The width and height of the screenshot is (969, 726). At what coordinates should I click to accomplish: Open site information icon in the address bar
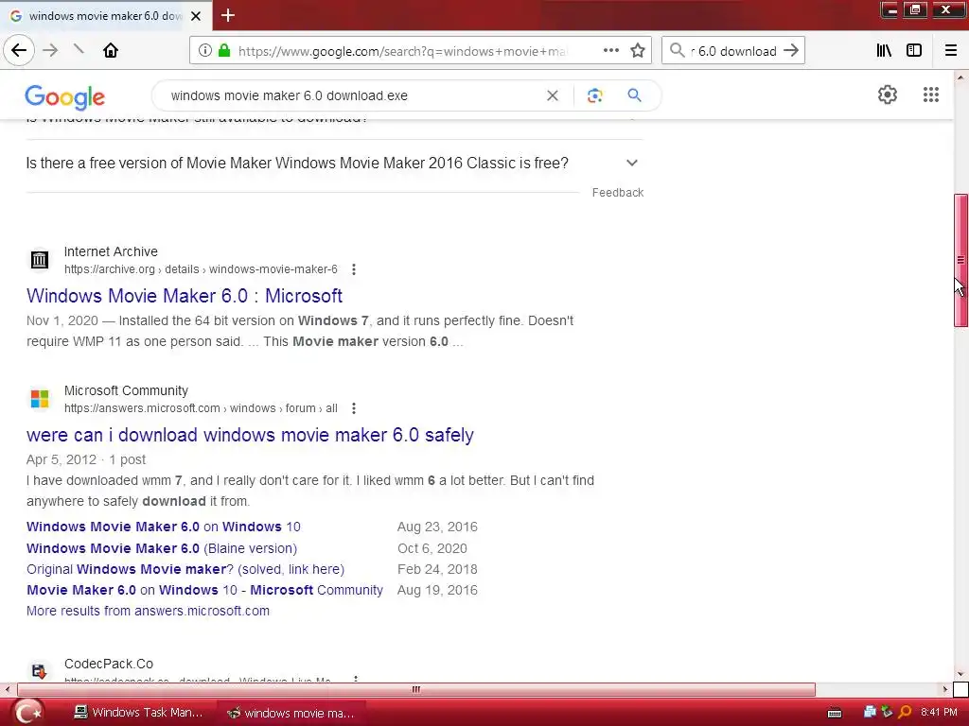[x=205, y=51]
